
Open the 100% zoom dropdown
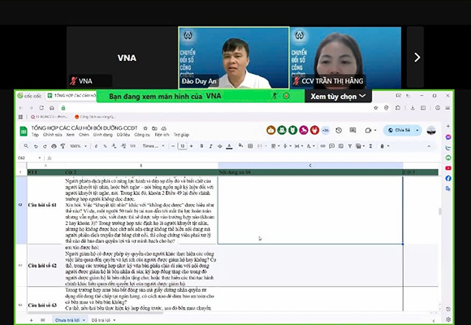79,146
